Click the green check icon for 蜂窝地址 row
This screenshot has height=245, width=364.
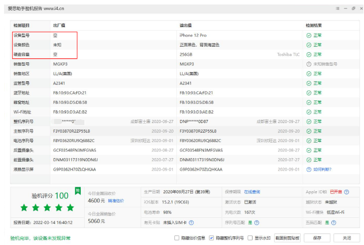tap(309, 102)
